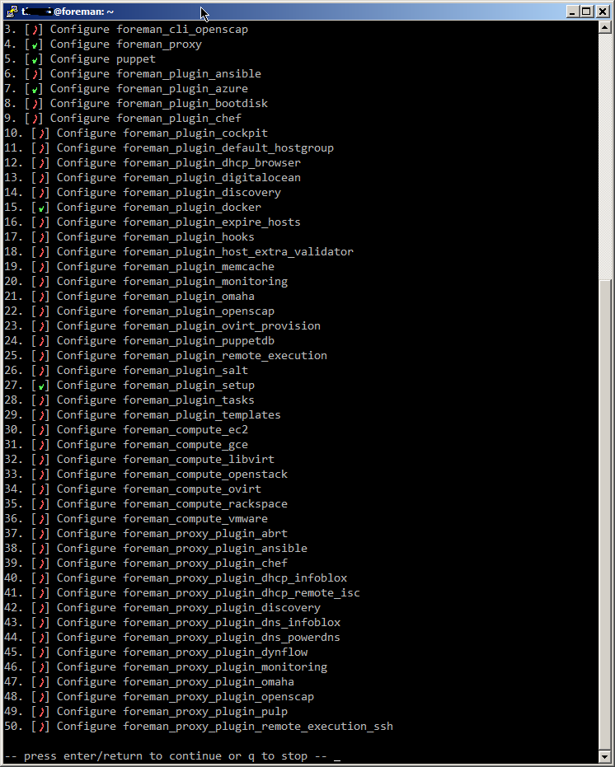615x767 pixels.
Task: Click the 'press enter/return to continue' prompt
Action: pos(166,755)
